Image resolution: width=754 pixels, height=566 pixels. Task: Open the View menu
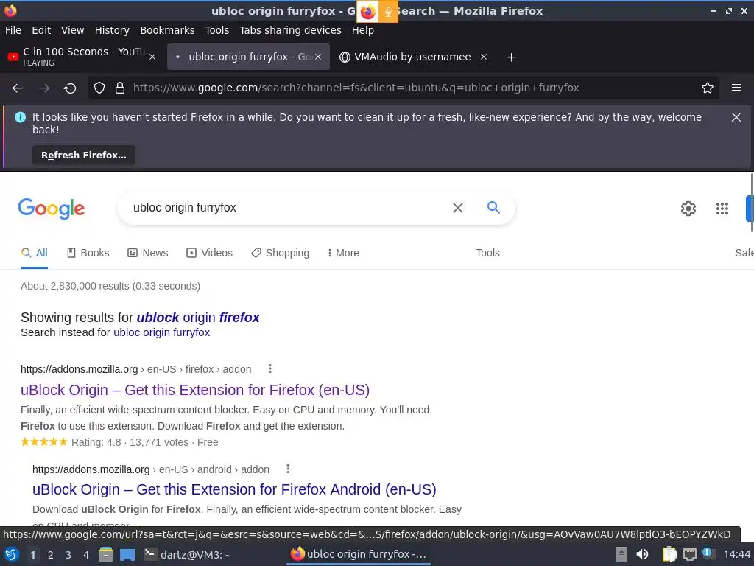pos(72,30)
